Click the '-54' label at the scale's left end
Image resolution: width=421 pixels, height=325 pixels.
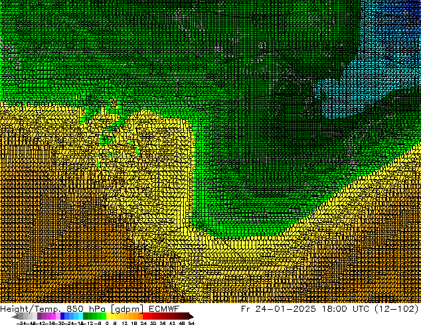tap(21, 323)
